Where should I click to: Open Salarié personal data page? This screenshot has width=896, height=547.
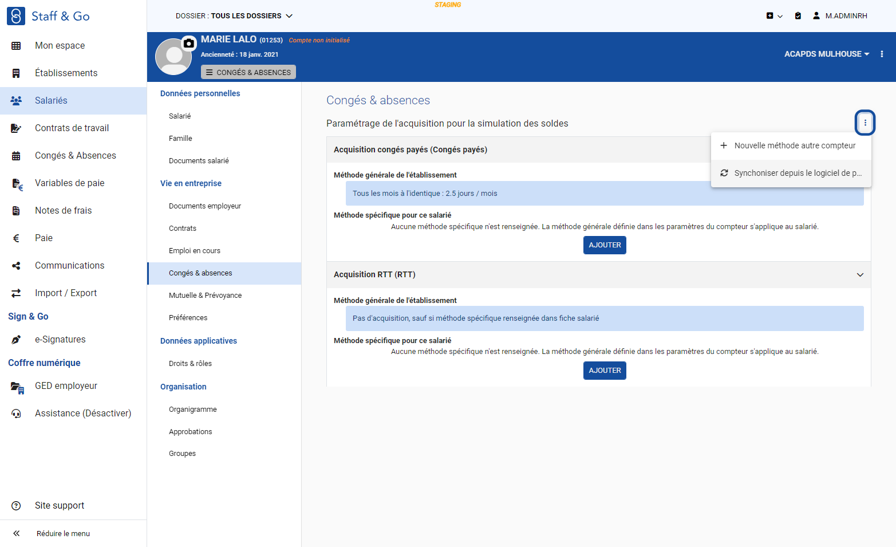coord(224,116)
